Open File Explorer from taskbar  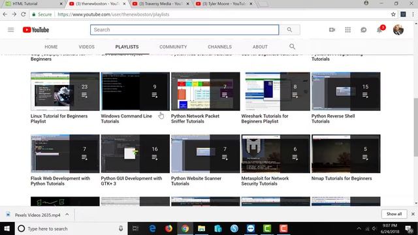(x=201, y=228)
